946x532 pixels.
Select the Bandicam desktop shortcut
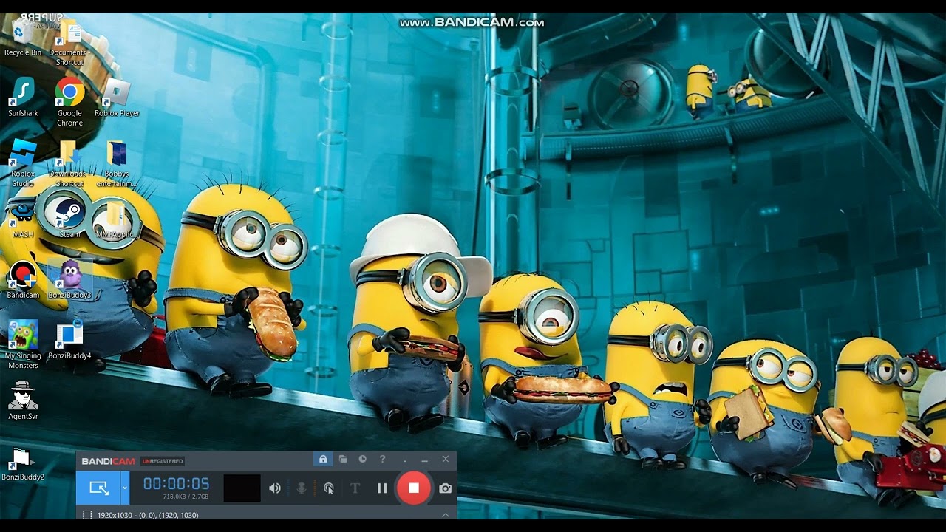tap(23, 279)
